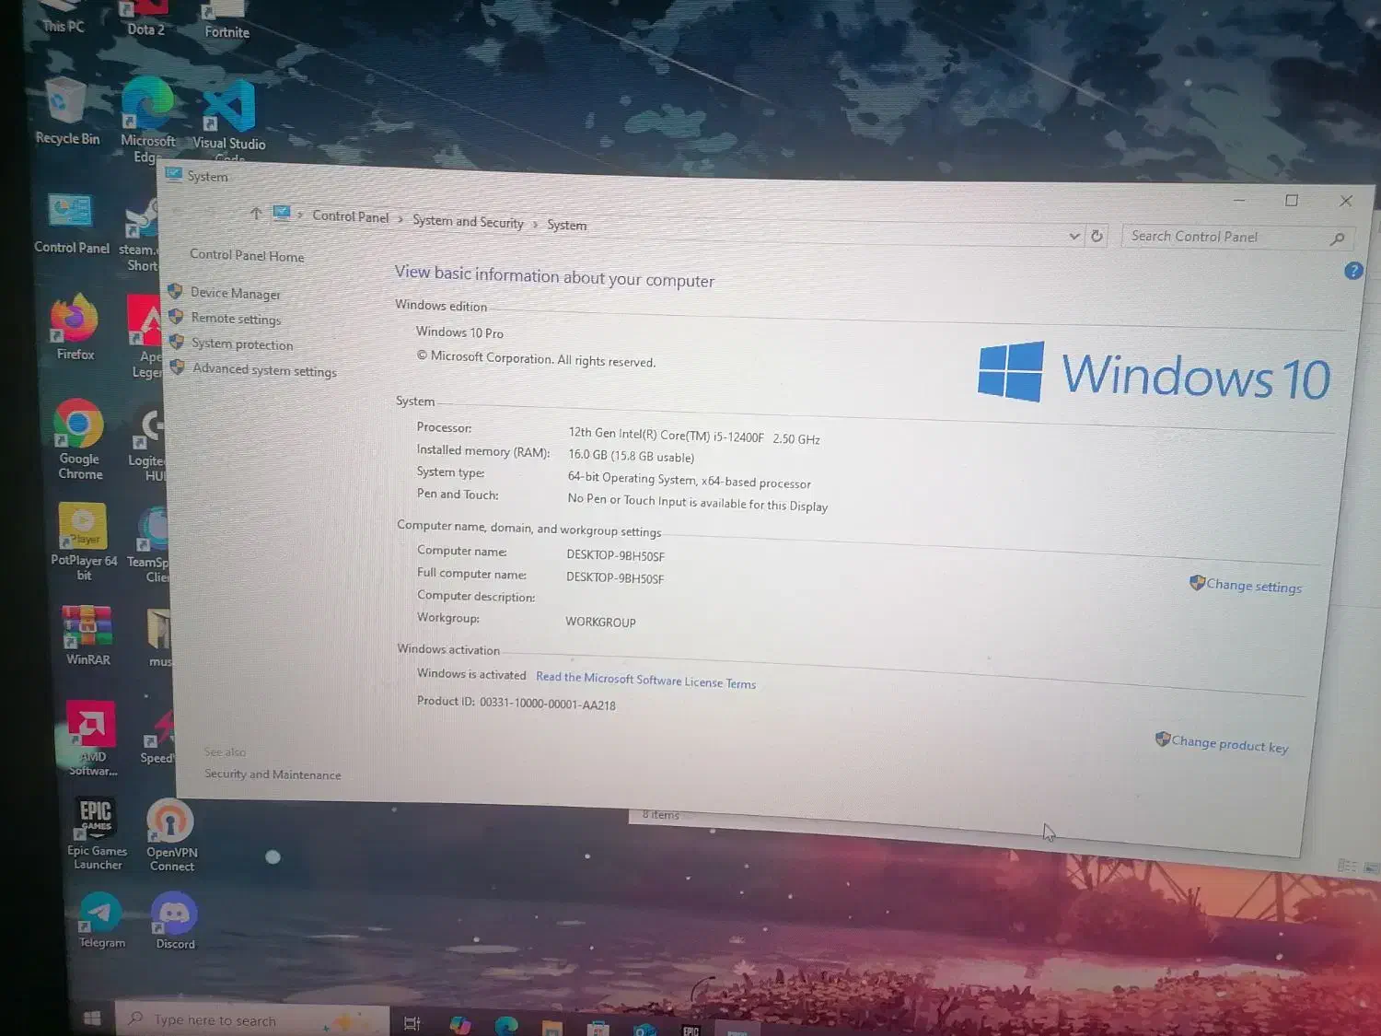Click the heading 'View basic information about your computer'
The width and height of the screenshot is (1381, 1036).
(x=554, y=276)
